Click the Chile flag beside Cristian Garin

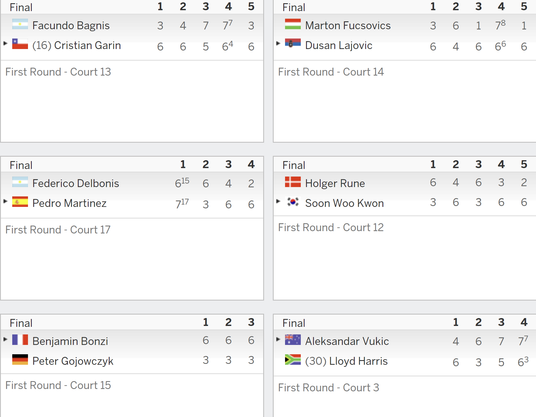(x=20, y=44)
